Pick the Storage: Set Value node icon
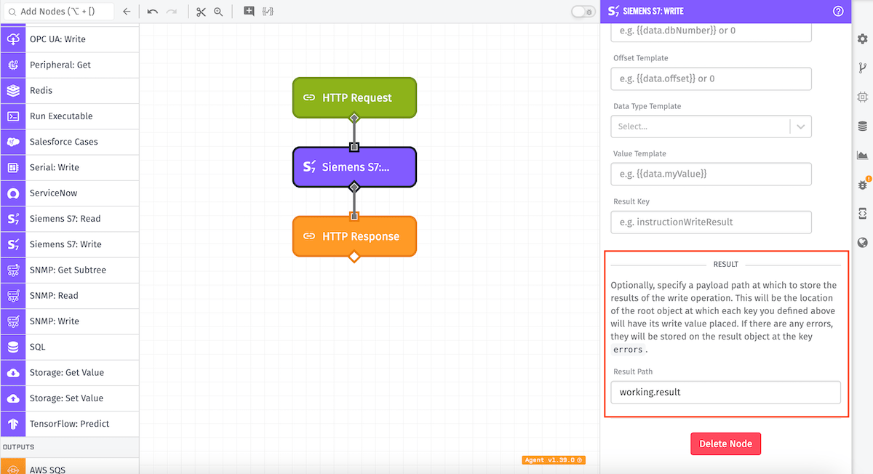Screen dimensions: 873x474 point(13,398)
